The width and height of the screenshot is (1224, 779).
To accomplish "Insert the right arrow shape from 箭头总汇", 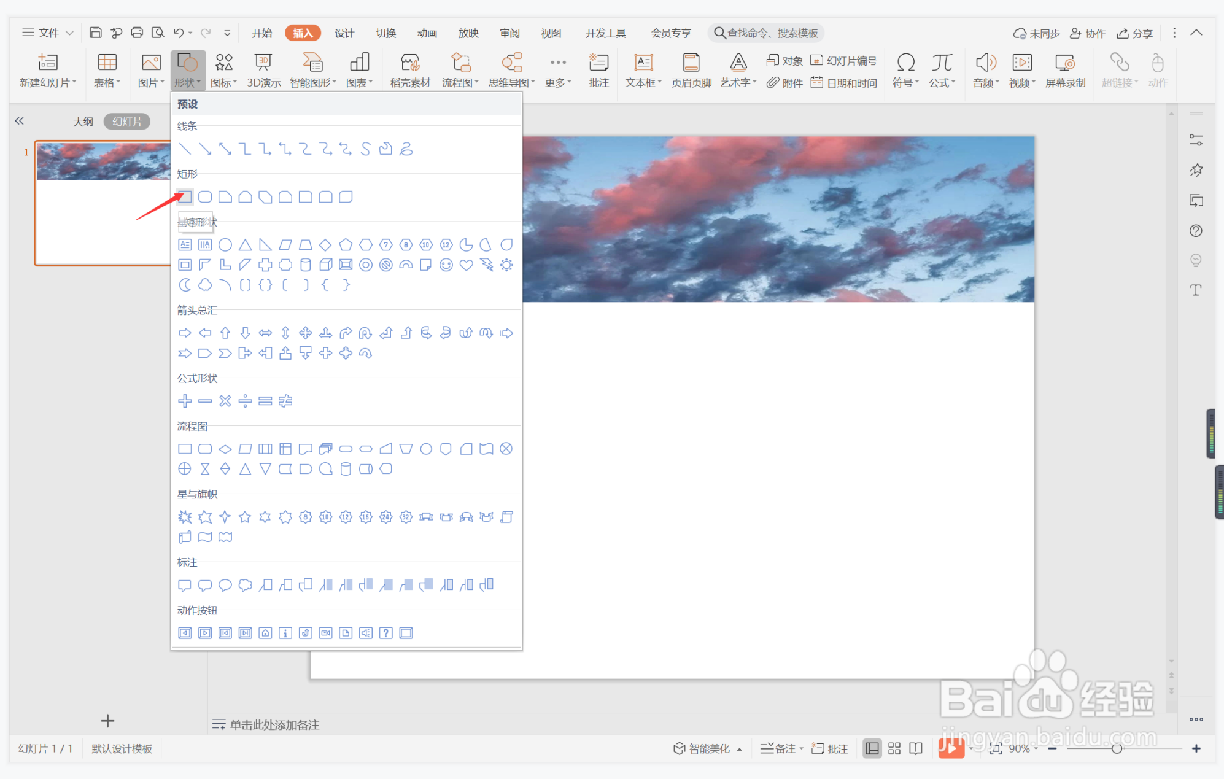I will pyautogui.click(x=185, y=333).
